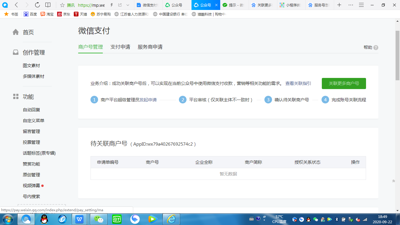The image size is (400, 225).
Task: Open the 百度 bookmark
Action: tap(30, 14)
